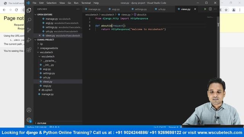Open the Source Control view
This screenshot has height=137, width=244.
coord(29,30)
